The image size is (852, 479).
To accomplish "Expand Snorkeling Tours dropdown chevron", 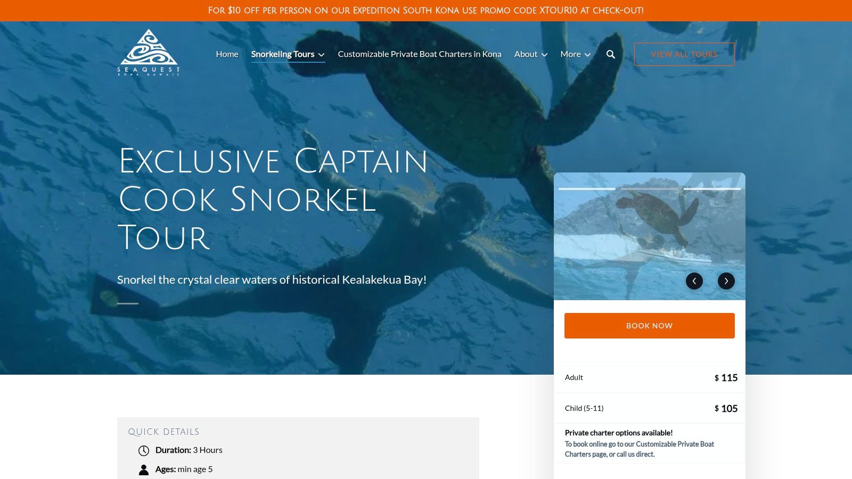I will [x=321, y=55].
